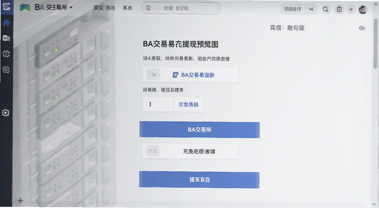Click the blue-text button beside the number field
The width and height of the screenshot is (379, 208).
189,104
